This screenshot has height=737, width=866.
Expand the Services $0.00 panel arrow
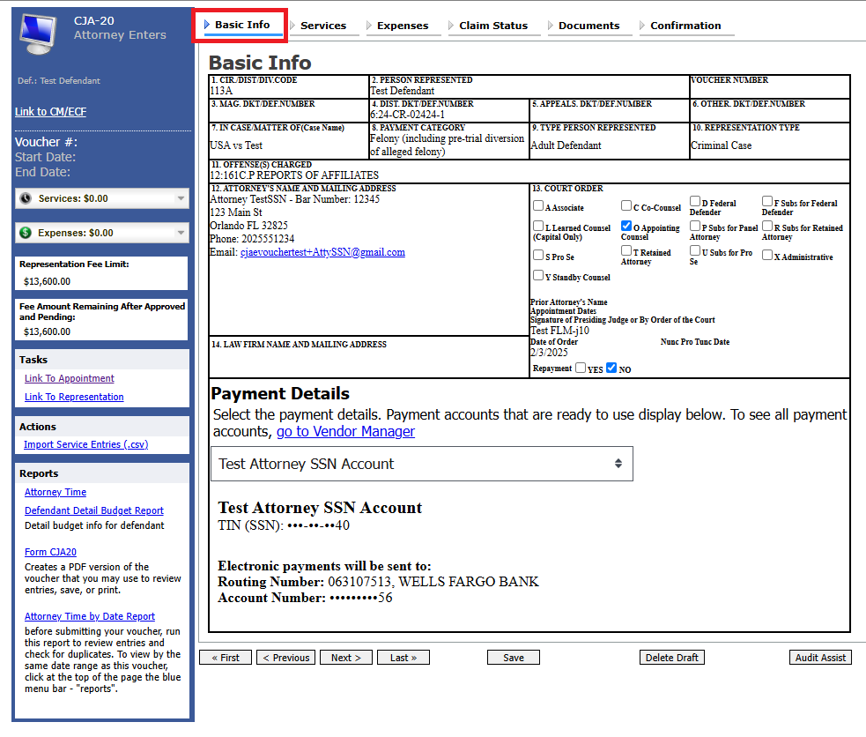pyautogui.click(x=181, y=198)
